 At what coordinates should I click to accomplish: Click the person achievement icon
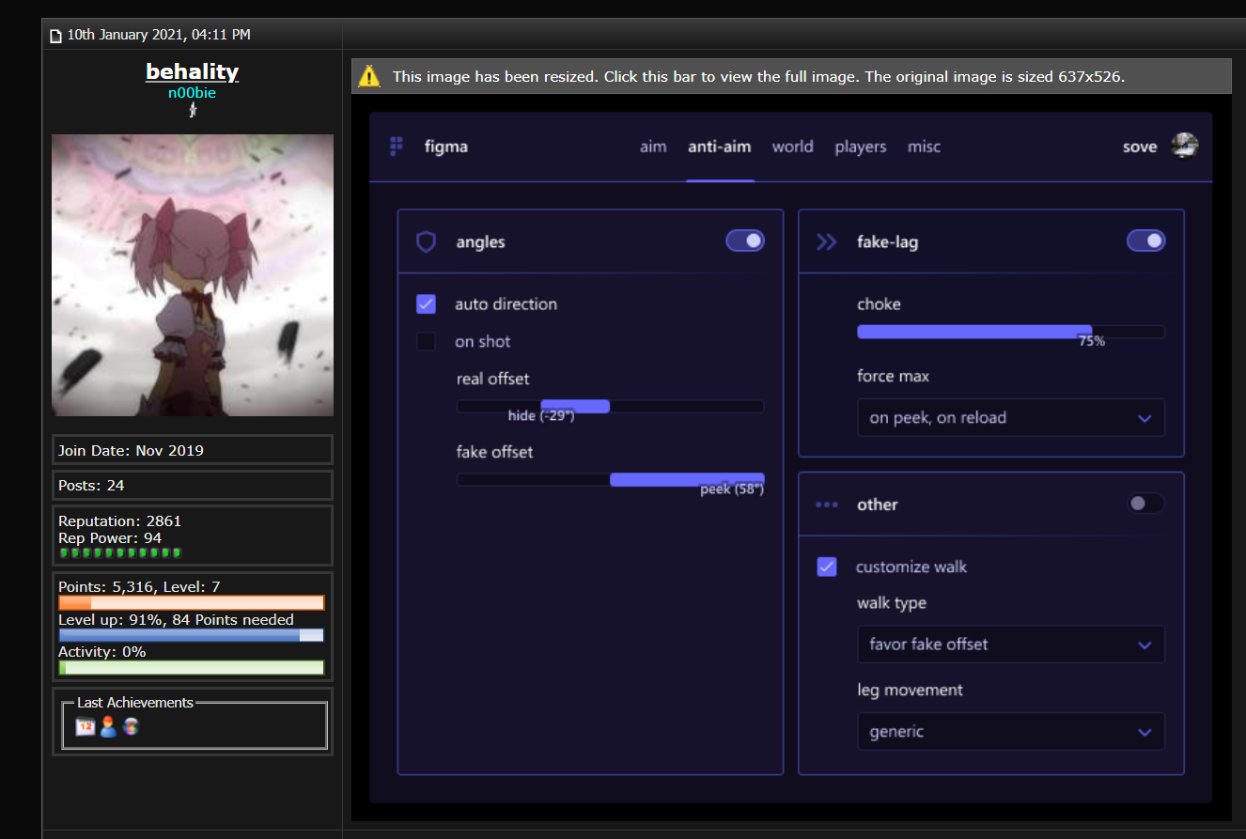pos(108,726)
